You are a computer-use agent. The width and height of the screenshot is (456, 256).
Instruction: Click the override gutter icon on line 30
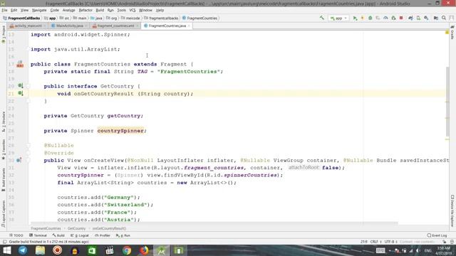point(19,160)
